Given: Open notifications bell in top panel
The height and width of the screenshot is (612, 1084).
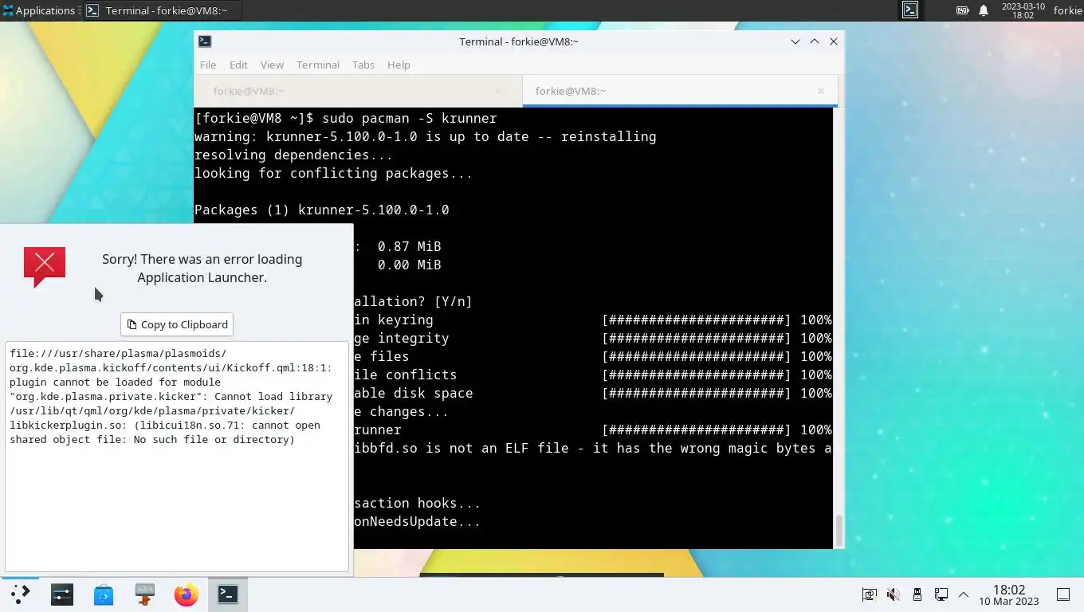Looking at the screenshot, I should click(984, 10).
